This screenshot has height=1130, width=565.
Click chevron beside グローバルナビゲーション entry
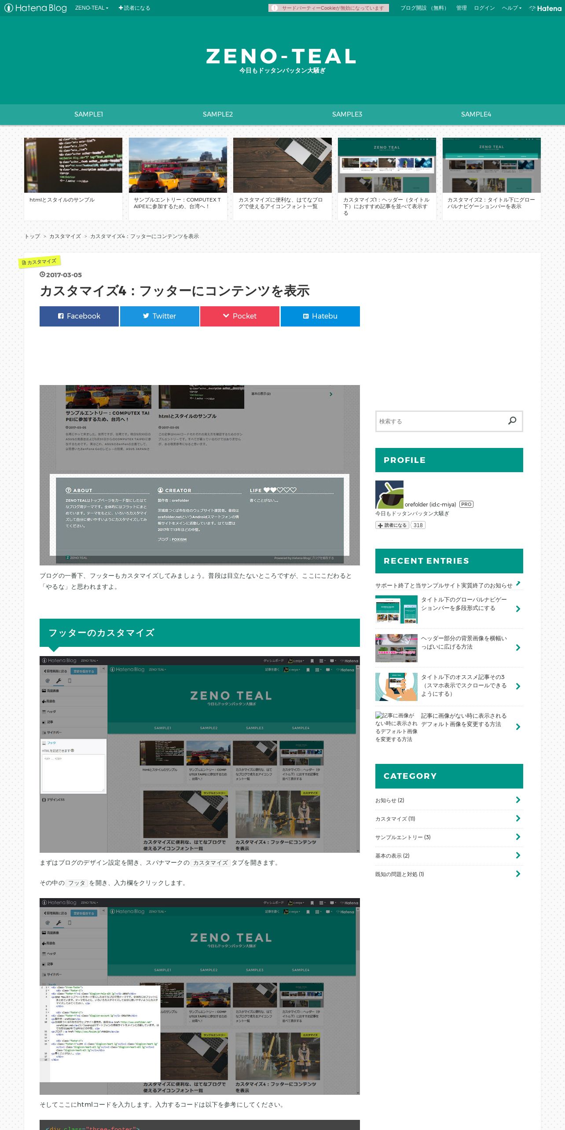point(518,609)
